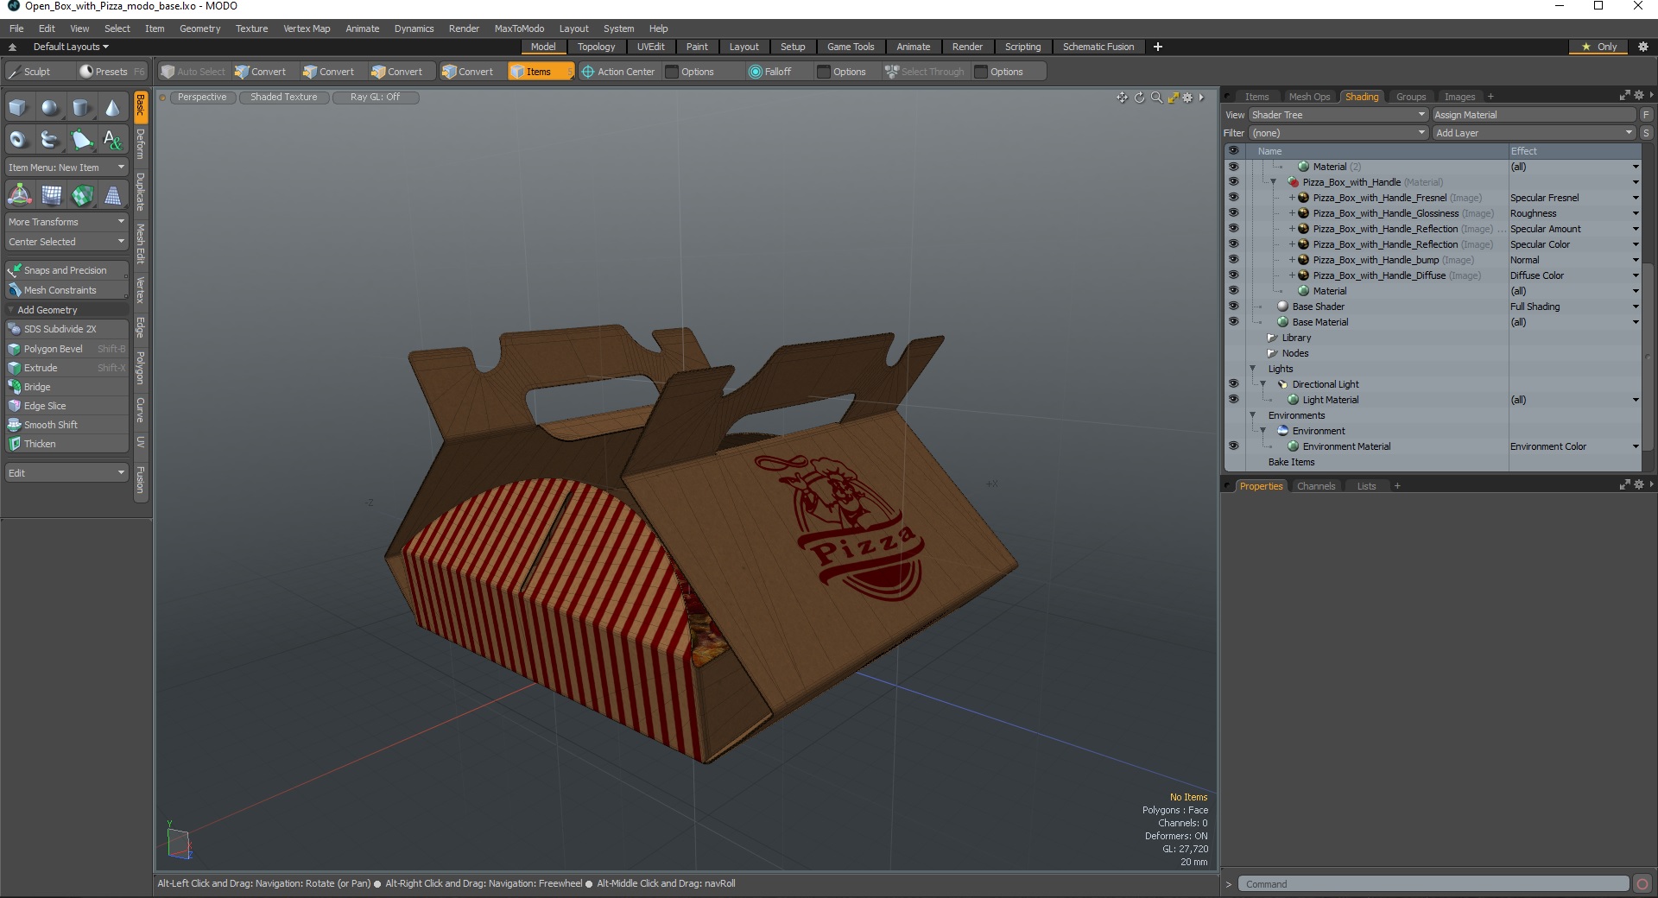Click the Action Center button

click(x=618, y=72)
